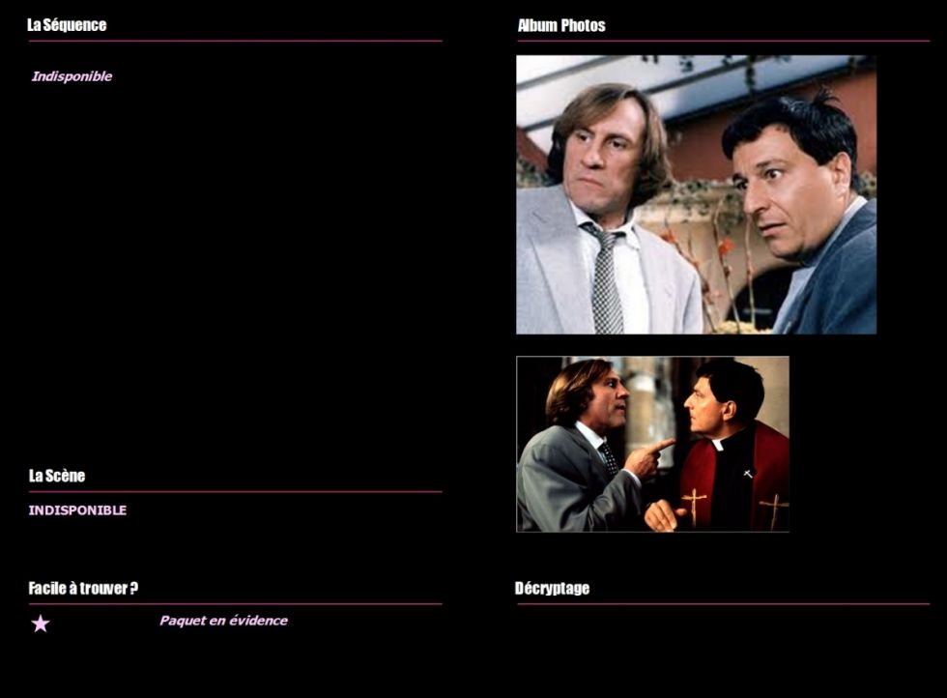Click the pink line under Décryptage
The height and width of the screenshot is (698, 947).
(724, 603)
